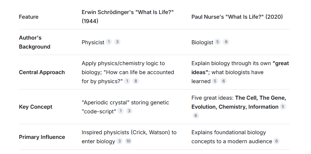
Task: Click citation 6 after 'learned'
Action: pos(224,81)
